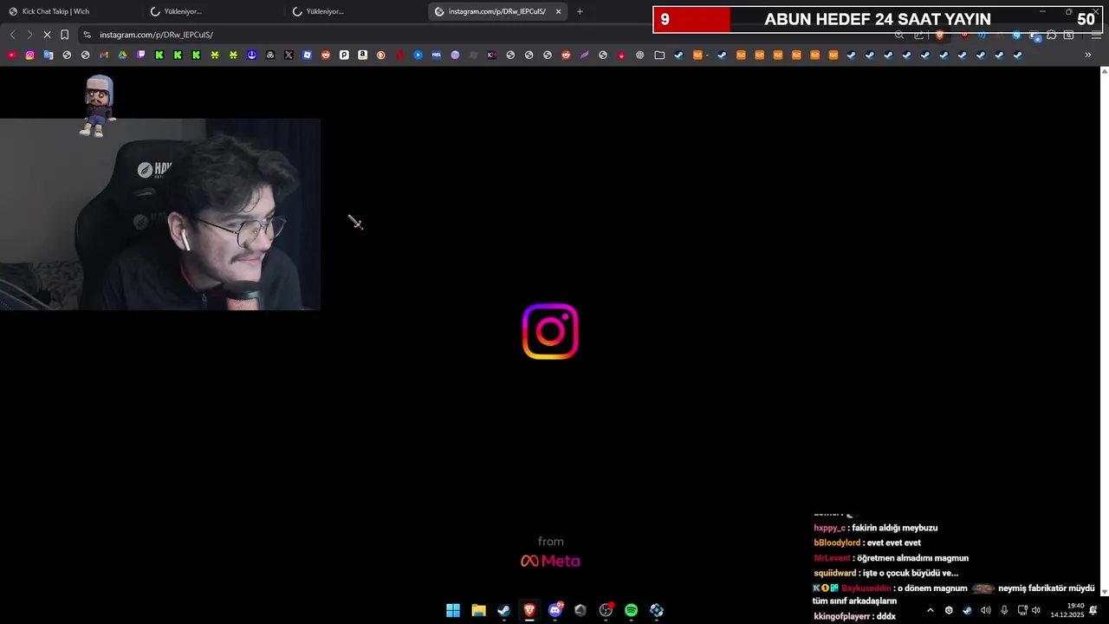Open the Gmail bookmark

pos(104,55)
